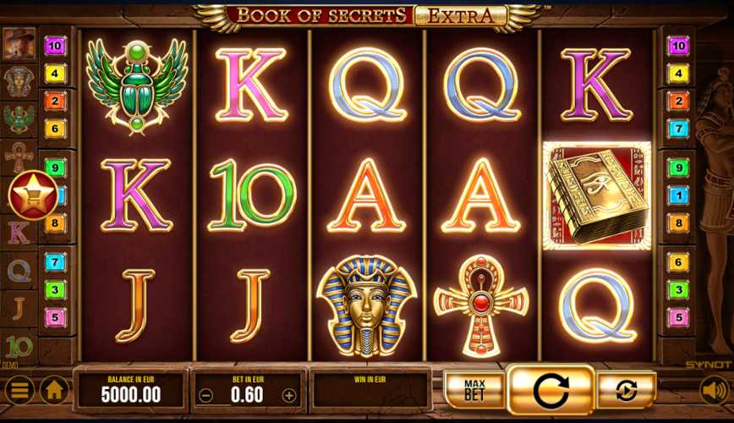Select payline 10 marker on the left
The image size is (734, 423).
tap(55, 46)
